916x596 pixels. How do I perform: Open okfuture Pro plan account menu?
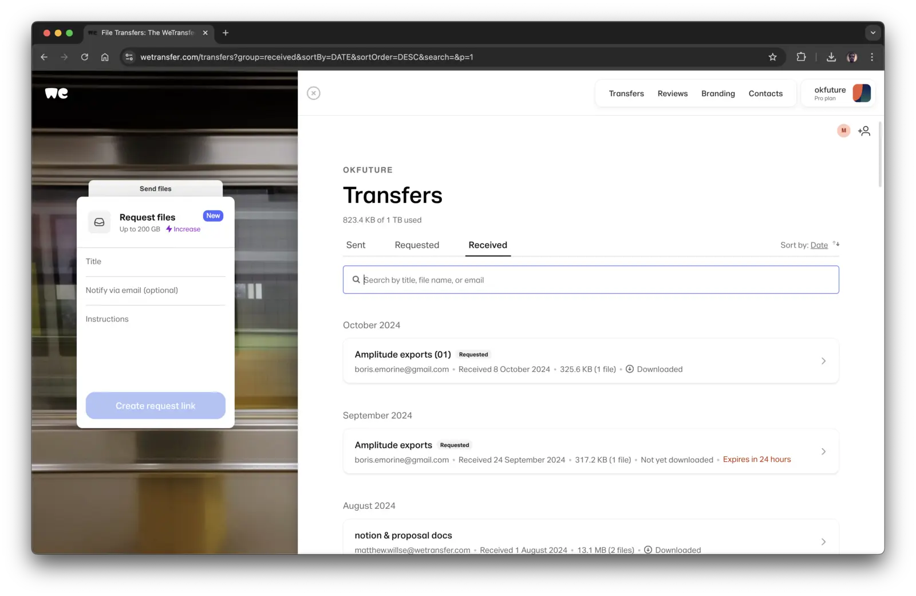pyautogui.click(x=838, y=93)
